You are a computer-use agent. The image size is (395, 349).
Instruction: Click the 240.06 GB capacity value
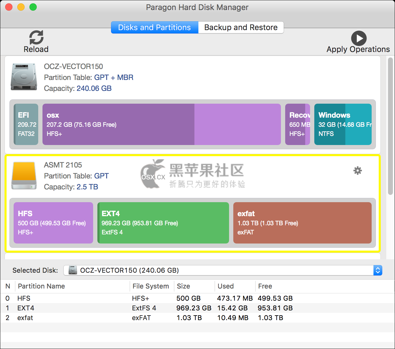pyautogui.click(x=94, y=88)
